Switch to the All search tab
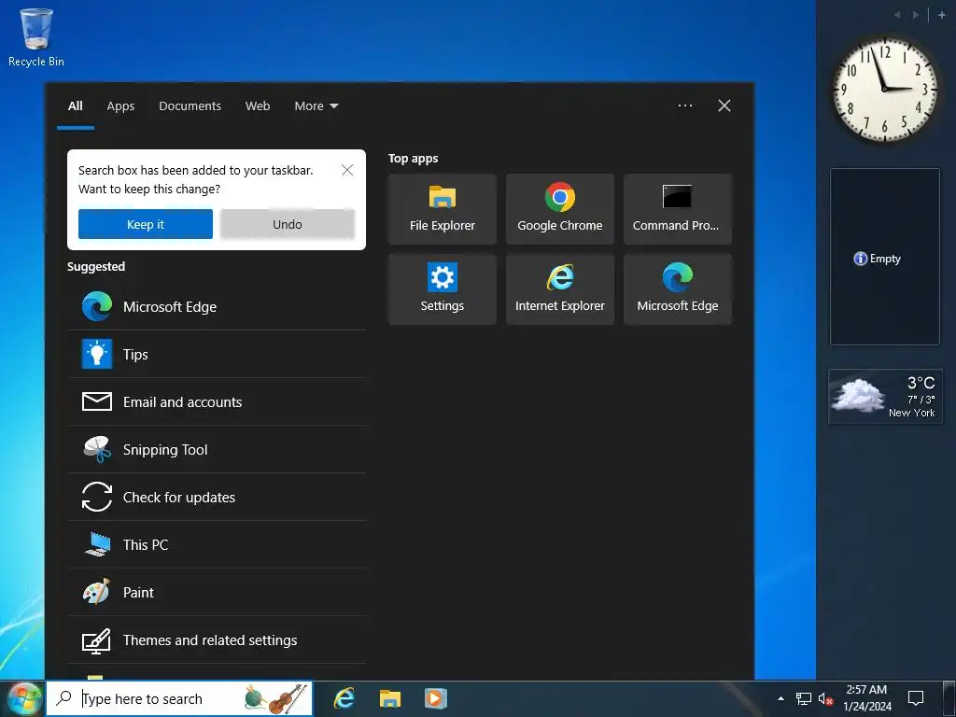The width and height of the screenshot is (956, 717). [76, 106]
